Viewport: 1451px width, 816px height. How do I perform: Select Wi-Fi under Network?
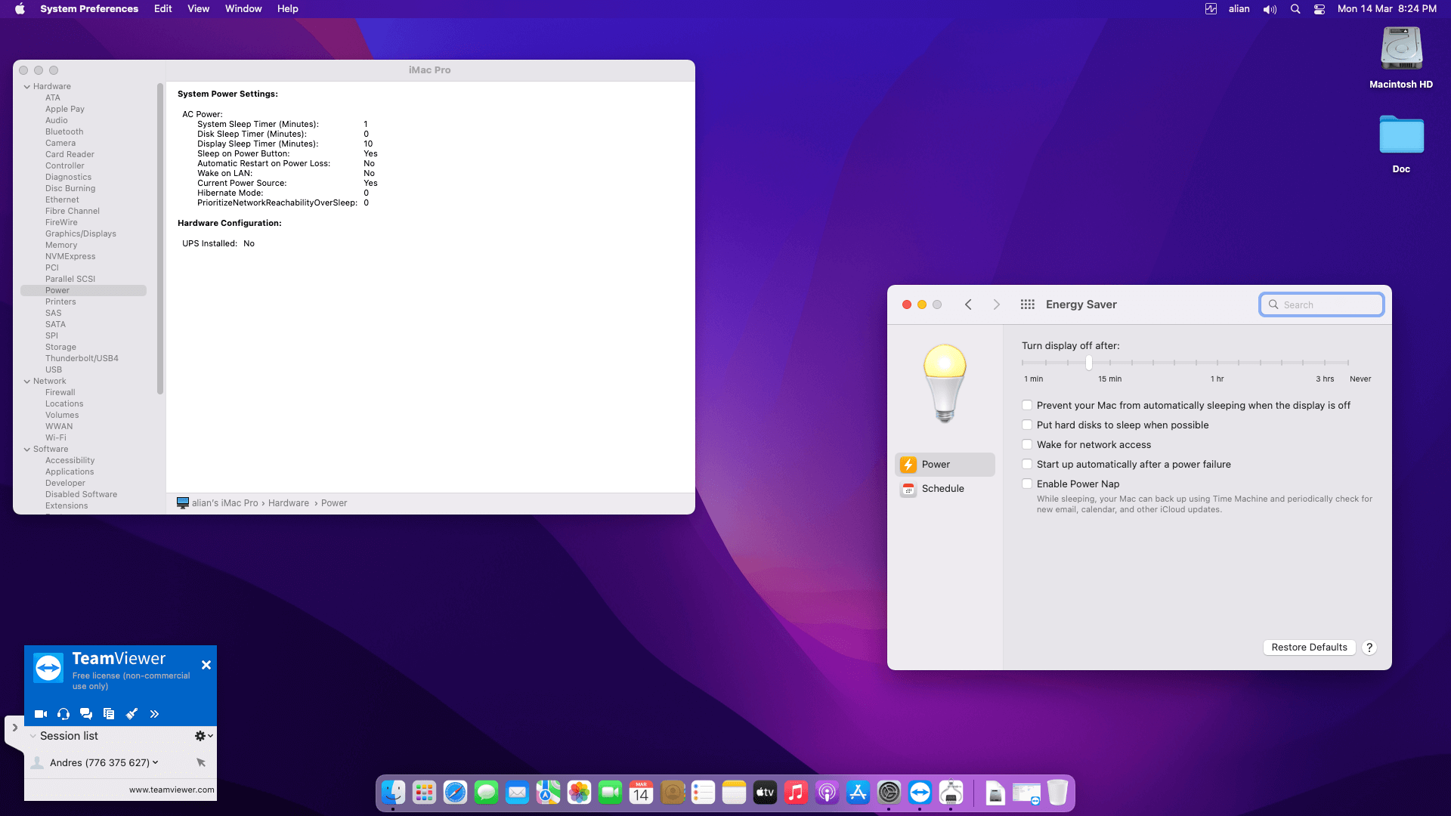[x=56, y=437]
